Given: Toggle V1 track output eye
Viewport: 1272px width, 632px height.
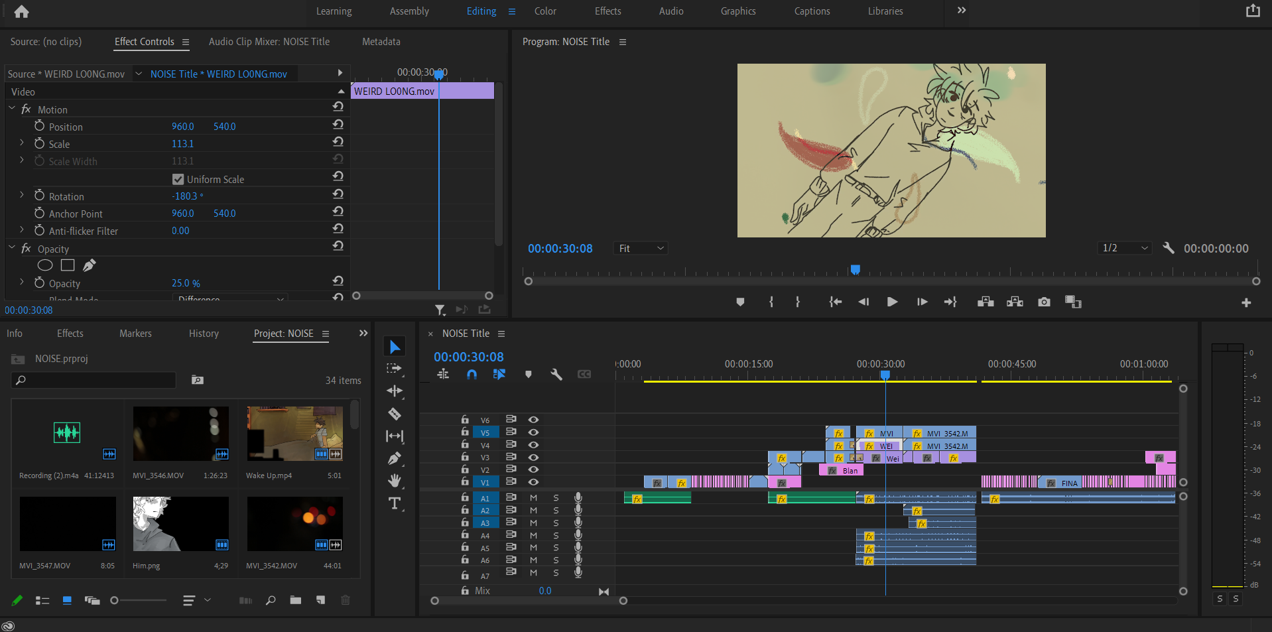Looking at the screenshot, I should 533,482.
